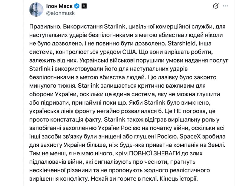This screenshot has height=186, width=245.
Task: Click the capitalized phrase ПОВНОЇ ЗНЕВАГИ
Action: pyautogui.click(x=154, y=153)
